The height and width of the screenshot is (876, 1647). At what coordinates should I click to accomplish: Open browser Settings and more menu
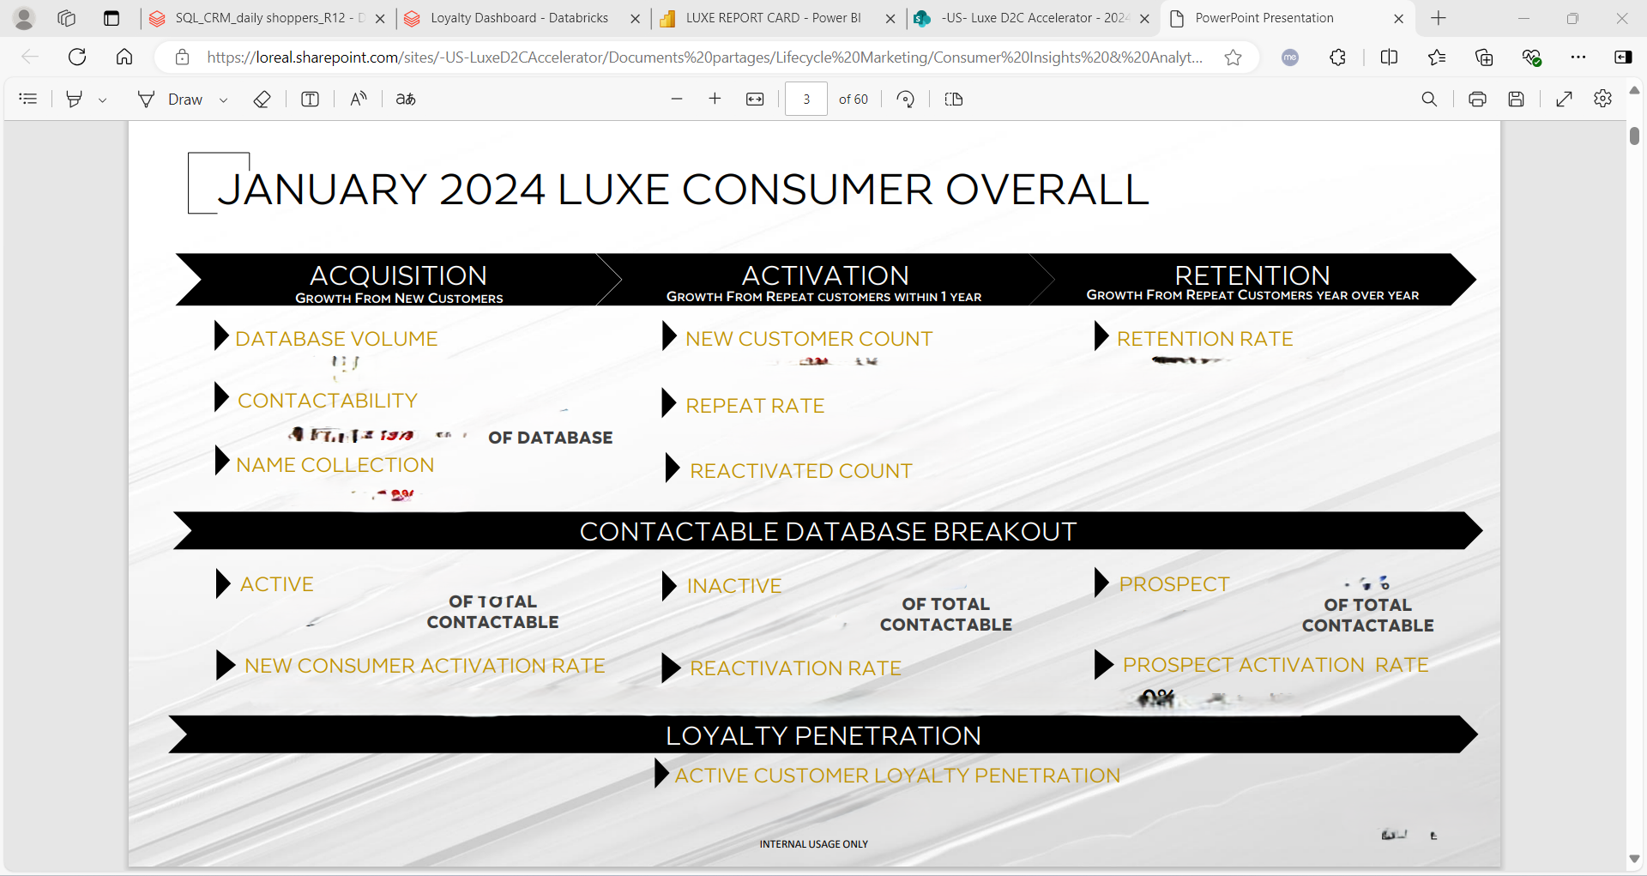click(x=1578, y=57)
